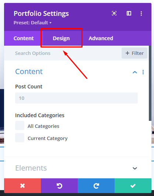Save changes with green checkmark
The height and width of the screenshot is (196, 154).
[x=133, y=186]
